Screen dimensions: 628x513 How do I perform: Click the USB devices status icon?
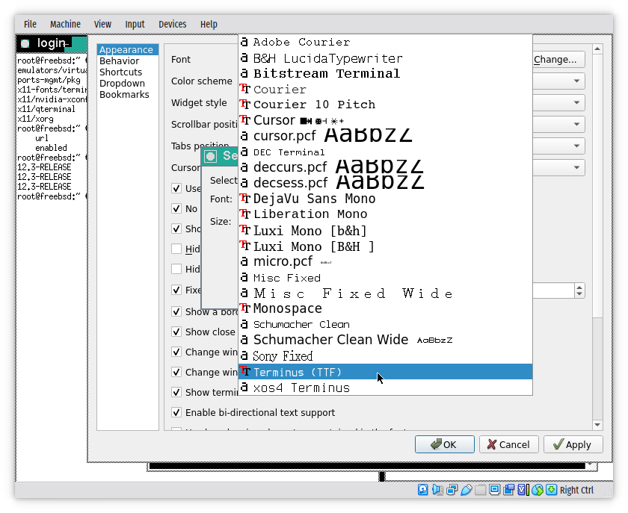pos(467,490)
